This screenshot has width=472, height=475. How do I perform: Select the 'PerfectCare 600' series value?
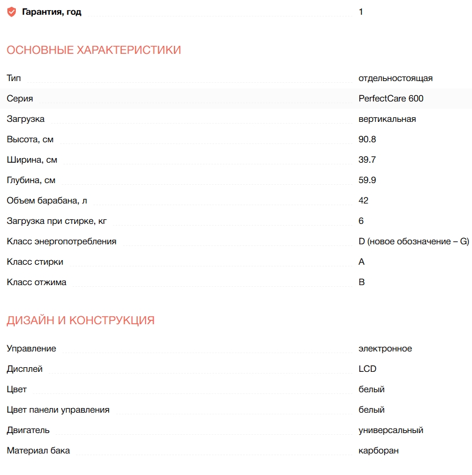coord(390,99)
